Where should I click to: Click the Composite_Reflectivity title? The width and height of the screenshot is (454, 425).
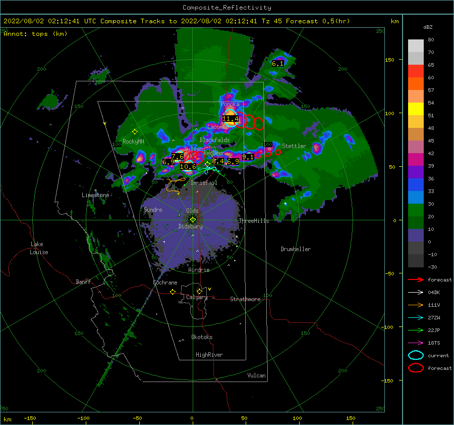[x=227, y=8]
